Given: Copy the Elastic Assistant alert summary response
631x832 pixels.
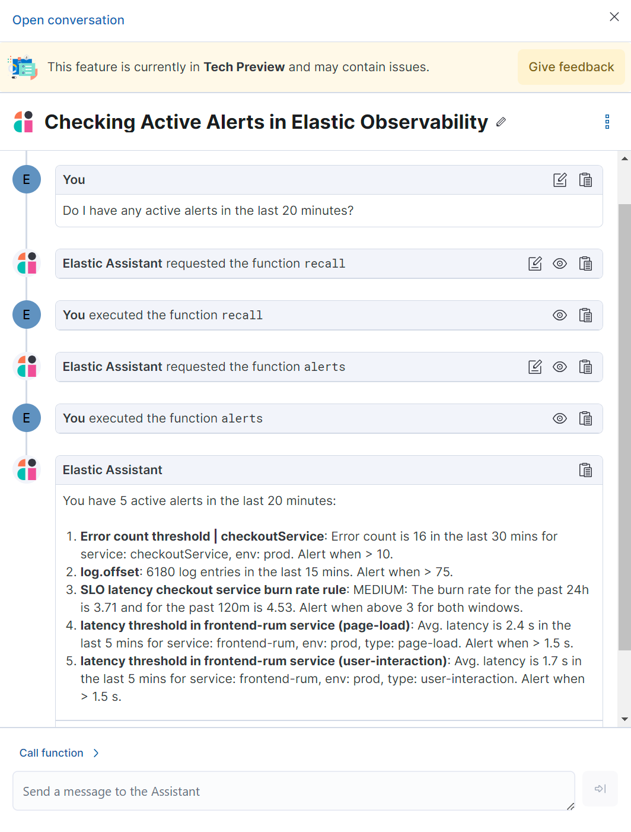Looking at the screenshot, I should tap(586, 469).
